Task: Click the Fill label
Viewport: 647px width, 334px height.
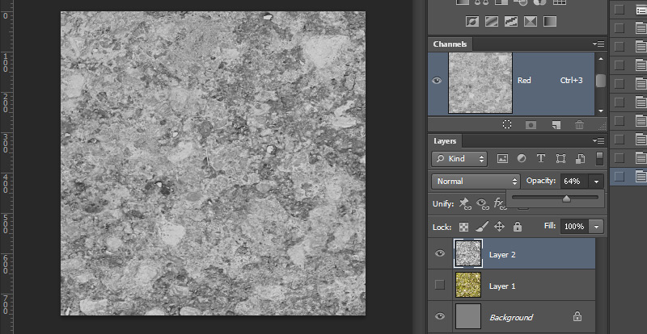Action: pyautogui.click(x=551, y=226)
